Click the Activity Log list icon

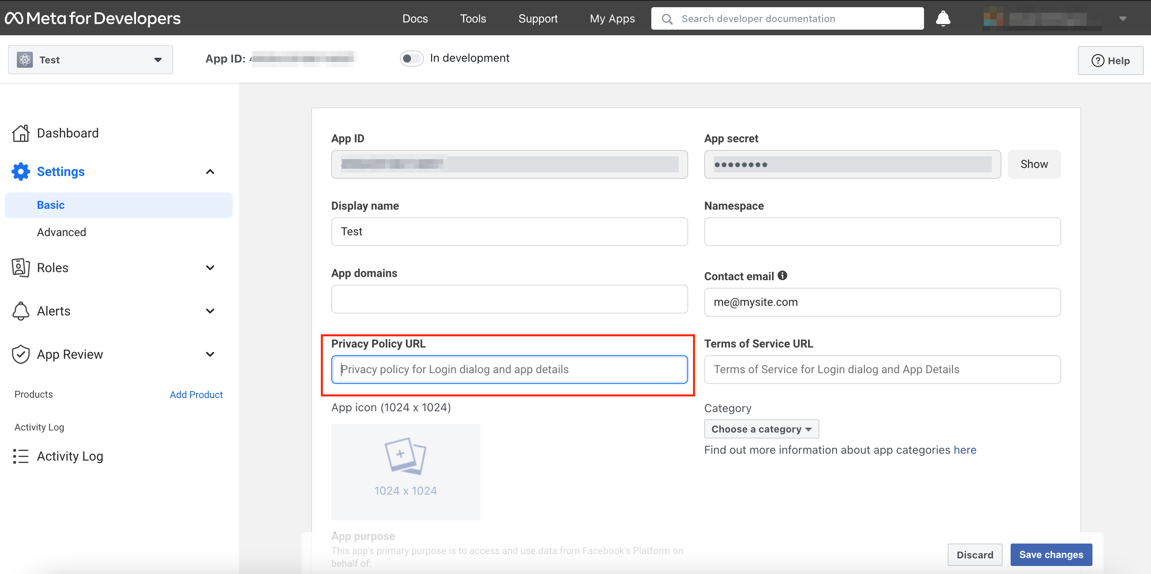20,456
